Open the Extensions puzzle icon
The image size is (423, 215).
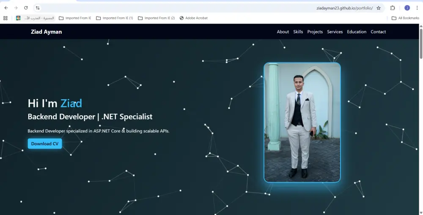[393, 8]
